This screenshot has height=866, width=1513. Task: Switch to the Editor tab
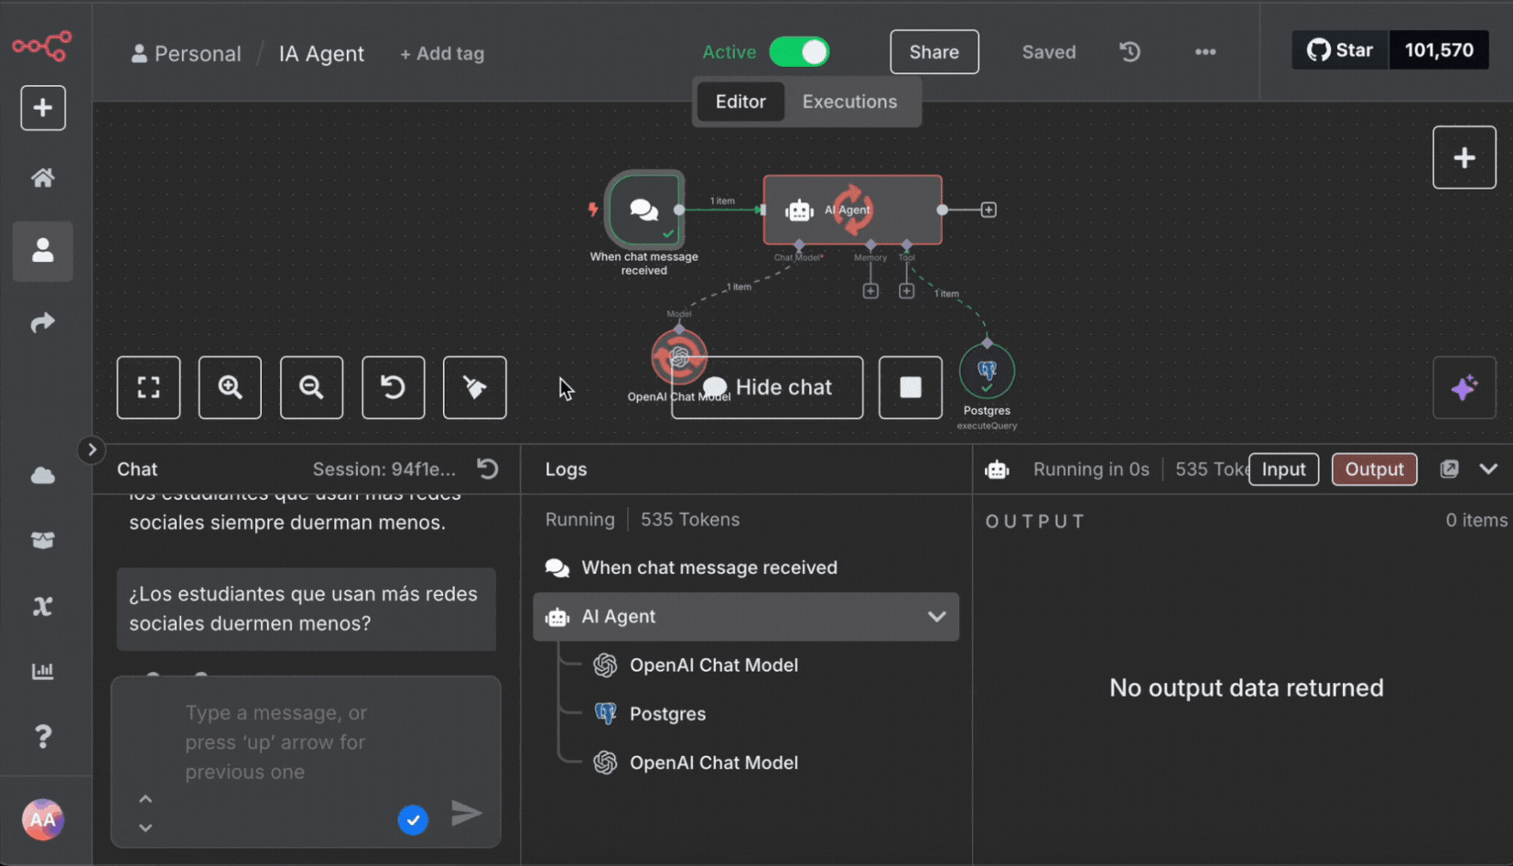[740, 102]
